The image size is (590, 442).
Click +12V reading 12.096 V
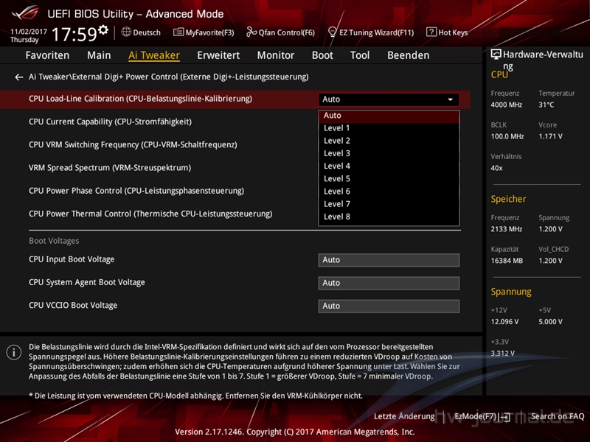[504, 322]
